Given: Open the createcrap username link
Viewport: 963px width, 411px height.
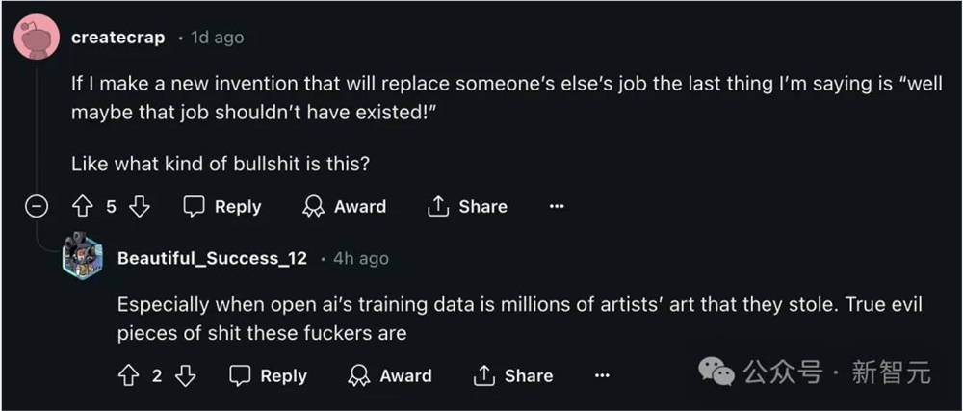Looking at the screenshot, I should click(119, 38).
